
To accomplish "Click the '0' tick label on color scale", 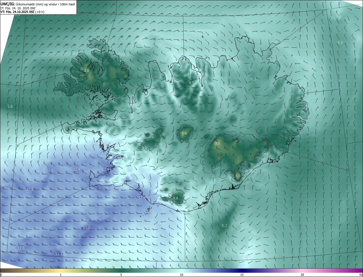I will (1, 275).
